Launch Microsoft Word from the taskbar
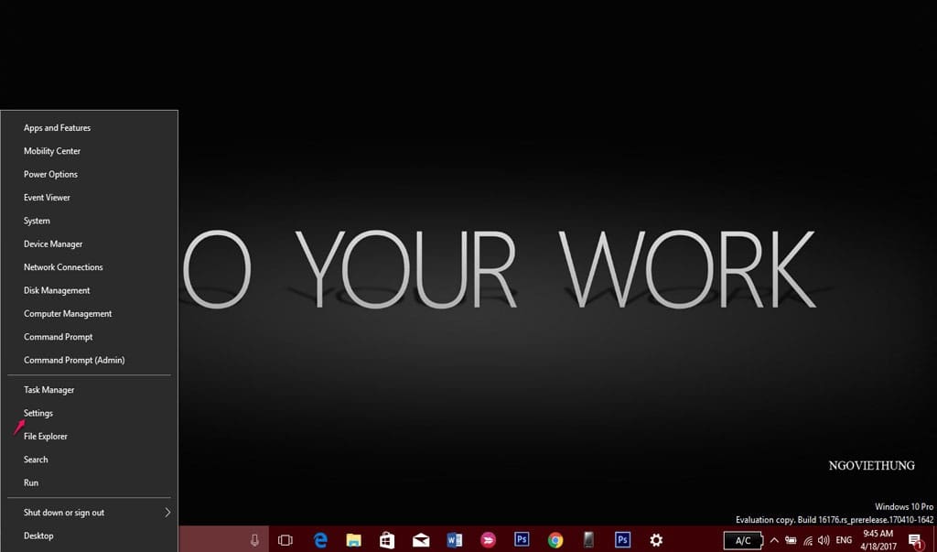The width and height of the screenshot is (937, 552). coord(454,540)
